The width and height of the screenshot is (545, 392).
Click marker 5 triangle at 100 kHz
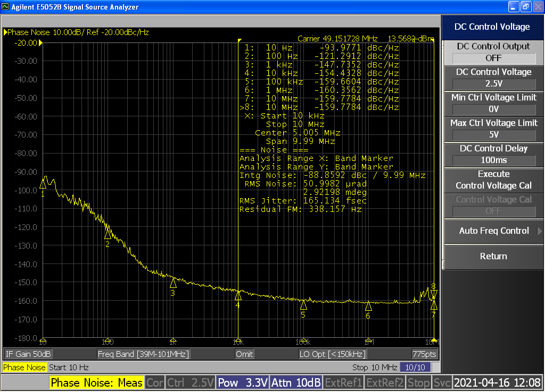coord(303,305)
